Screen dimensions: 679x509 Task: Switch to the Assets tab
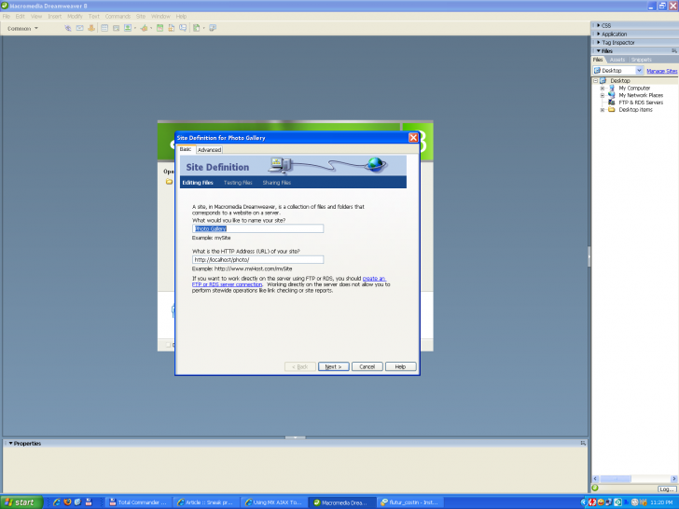click(x=617, y=60)
